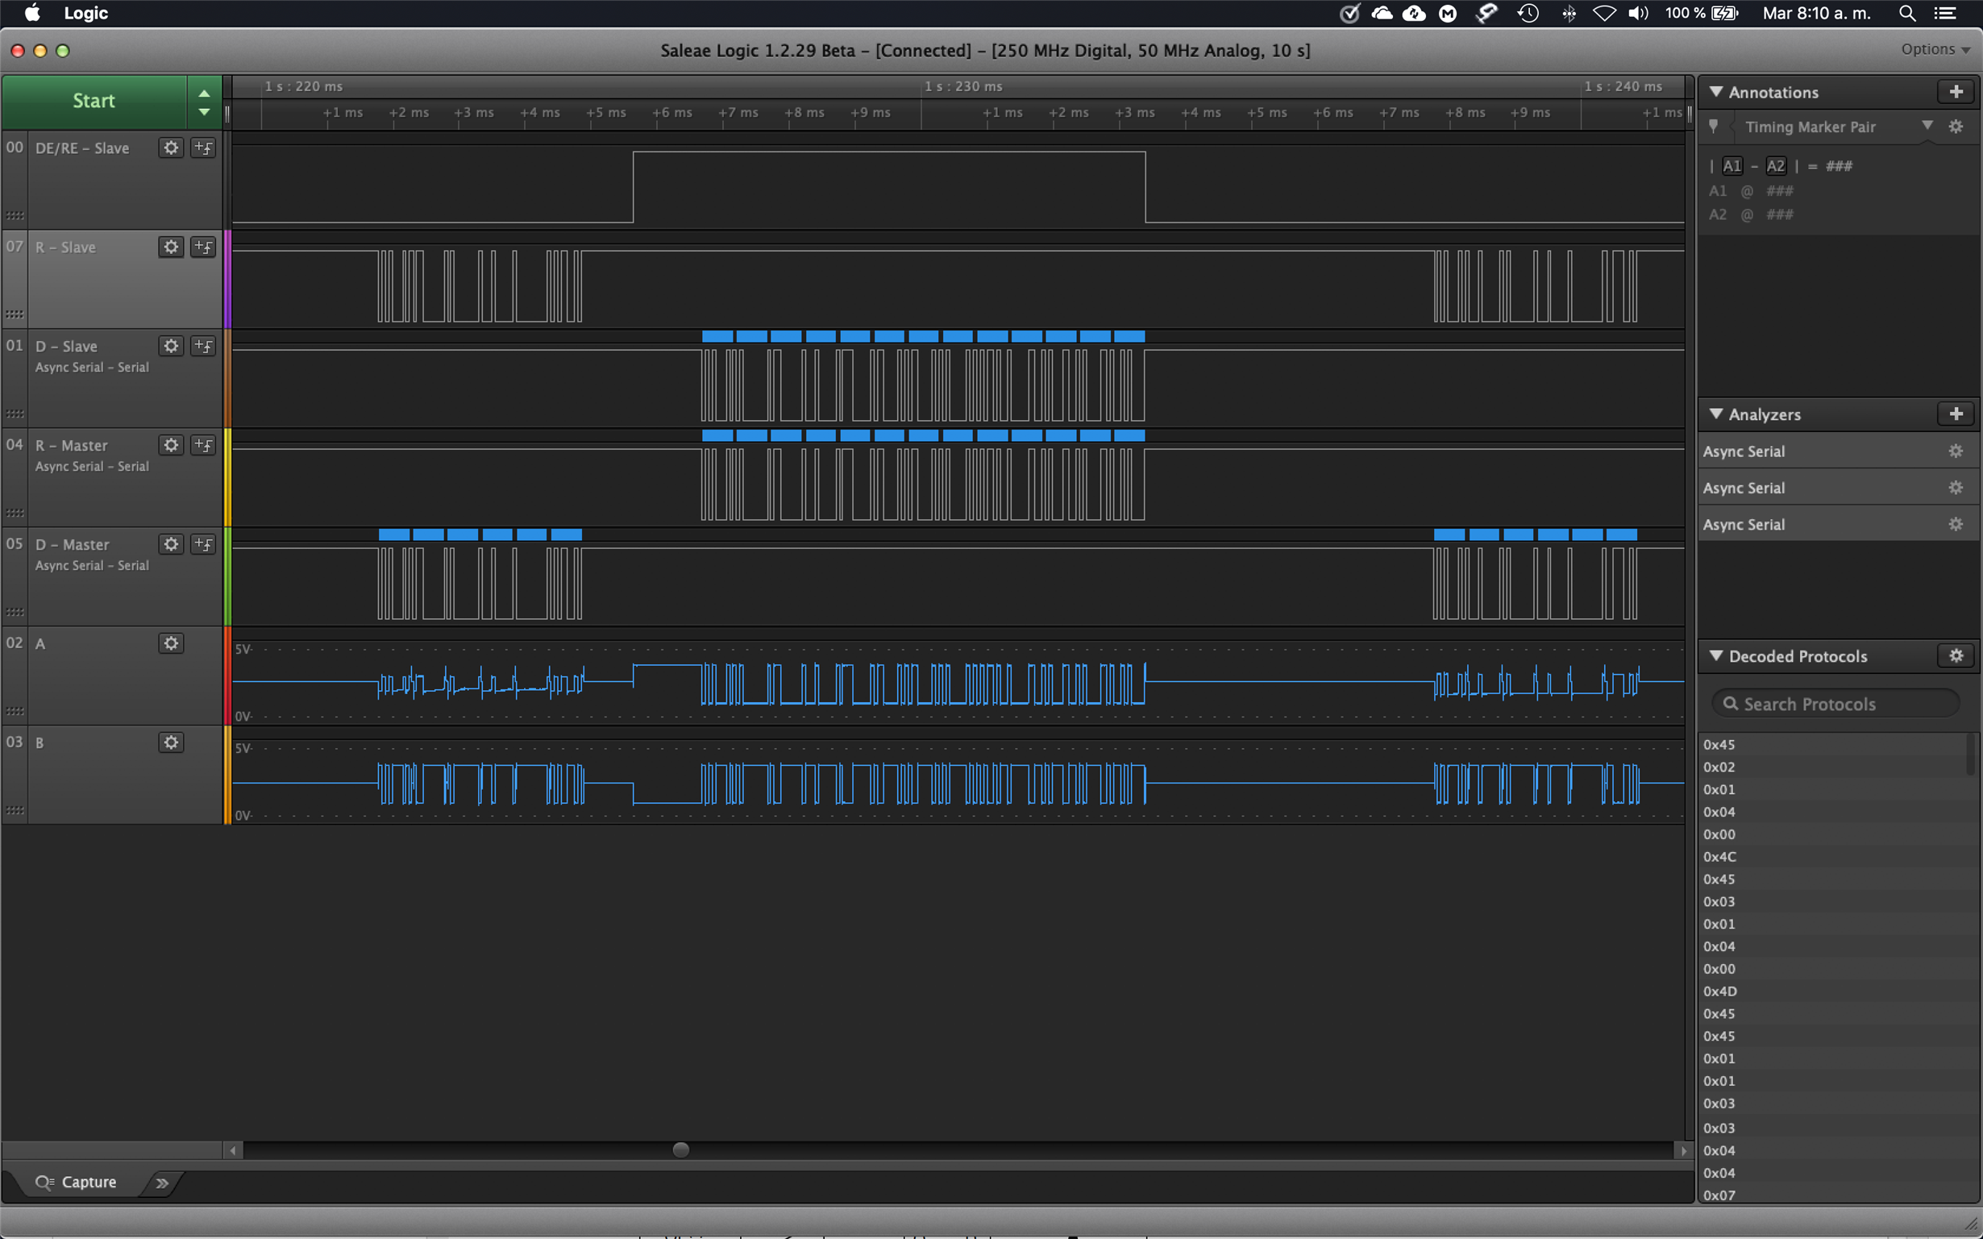Screen dimensions: 1983x1239
Task: Open trigger settings for R - Slave channel
Action: point(203,247)
